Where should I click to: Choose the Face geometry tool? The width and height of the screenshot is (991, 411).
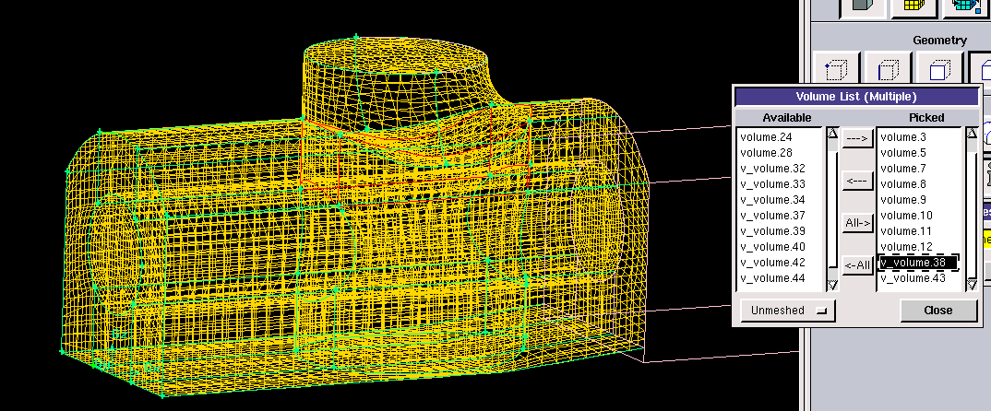coord(940,70)
